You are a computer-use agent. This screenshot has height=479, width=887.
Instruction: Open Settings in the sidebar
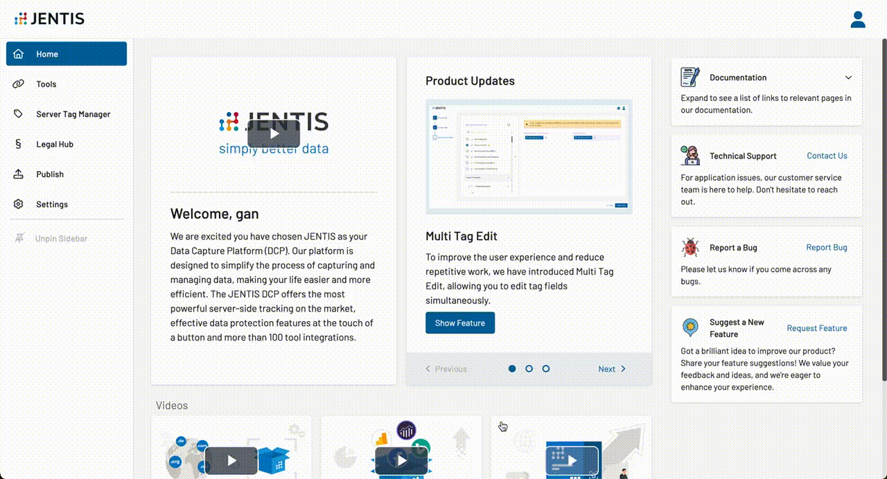(67, 204)
